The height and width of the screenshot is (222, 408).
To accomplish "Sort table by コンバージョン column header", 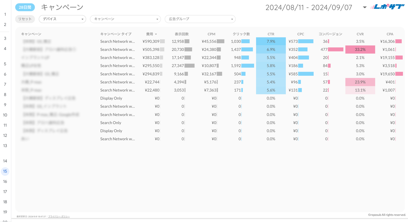I will 330,34.
